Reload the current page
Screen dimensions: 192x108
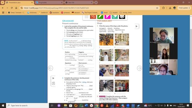click(x=12, y=8)
